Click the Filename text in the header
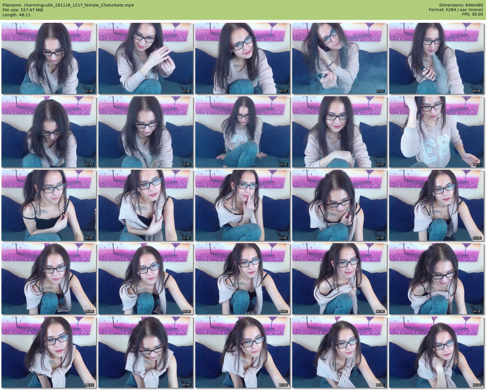The width and height of the screenshot is (486, 390). [68, 5]
